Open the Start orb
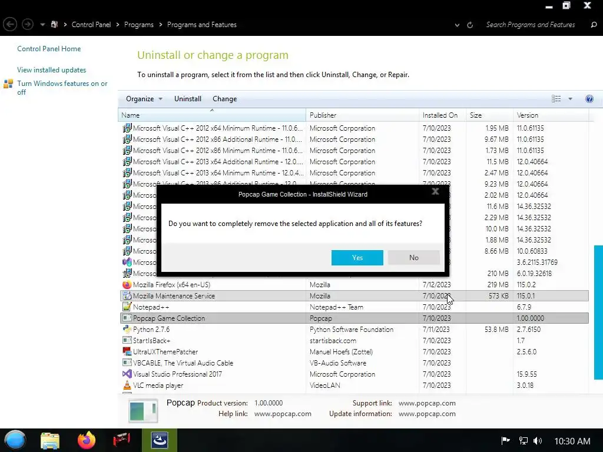603x452 pixels. tap(15, 440)
